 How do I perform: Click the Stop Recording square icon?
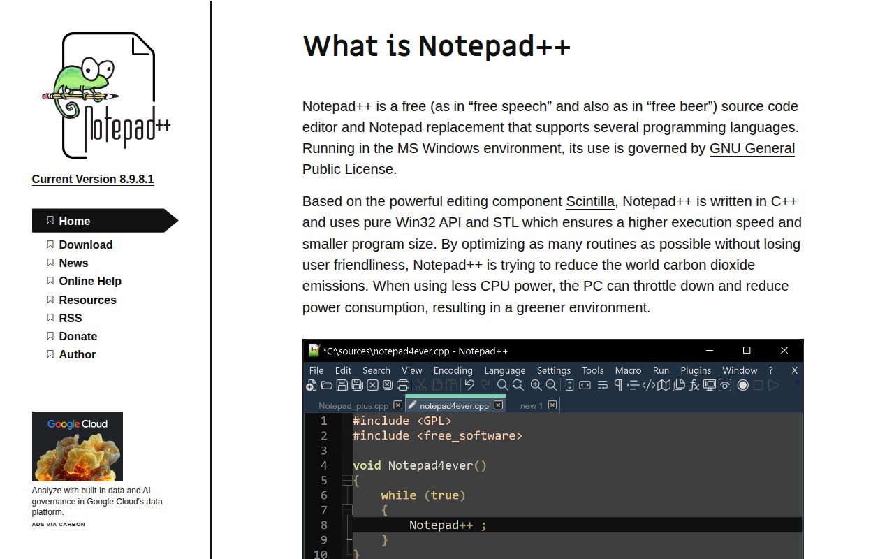click(x=758, y=385)
